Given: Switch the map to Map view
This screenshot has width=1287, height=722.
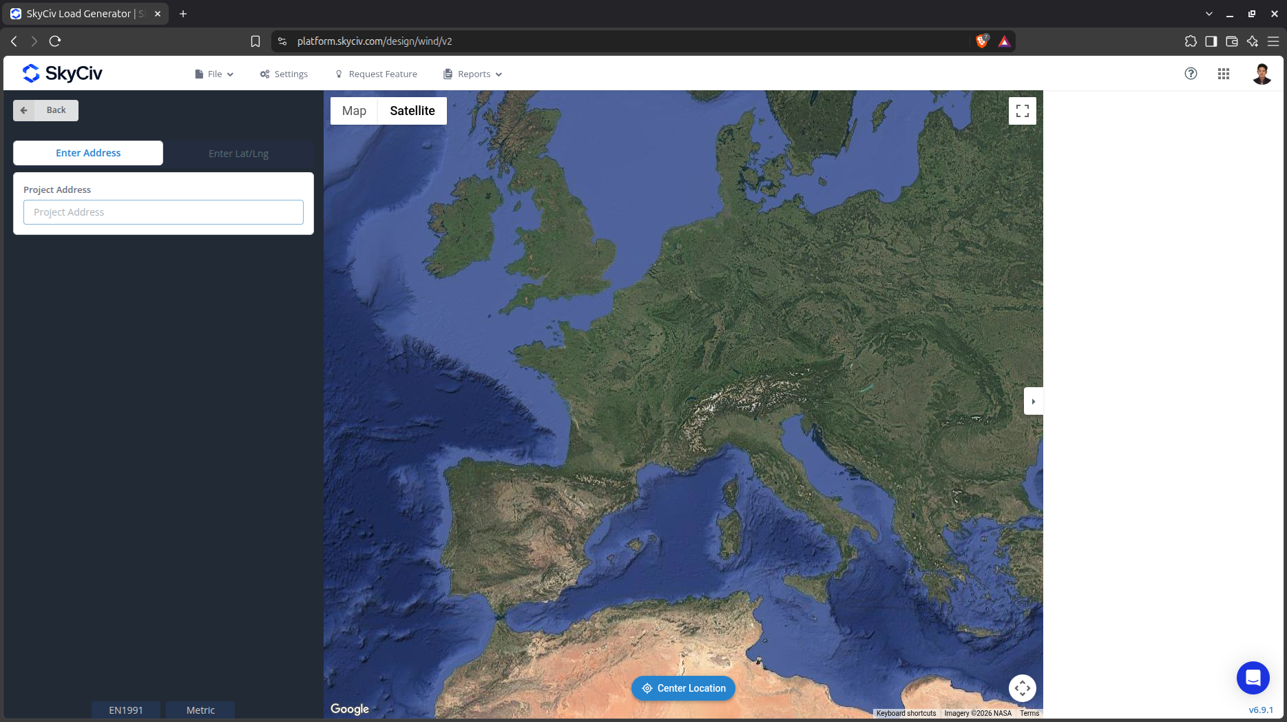Looking at the screenshot, I should [354, 111].
